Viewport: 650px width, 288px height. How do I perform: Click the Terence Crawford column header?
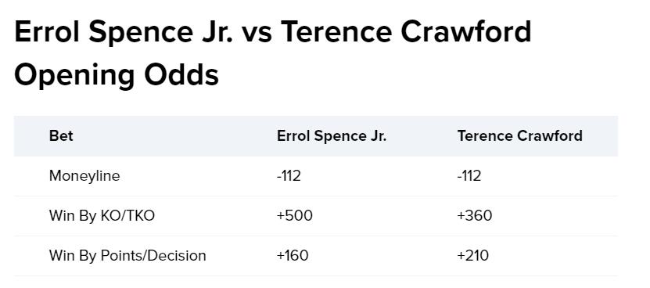click(520, 135)
